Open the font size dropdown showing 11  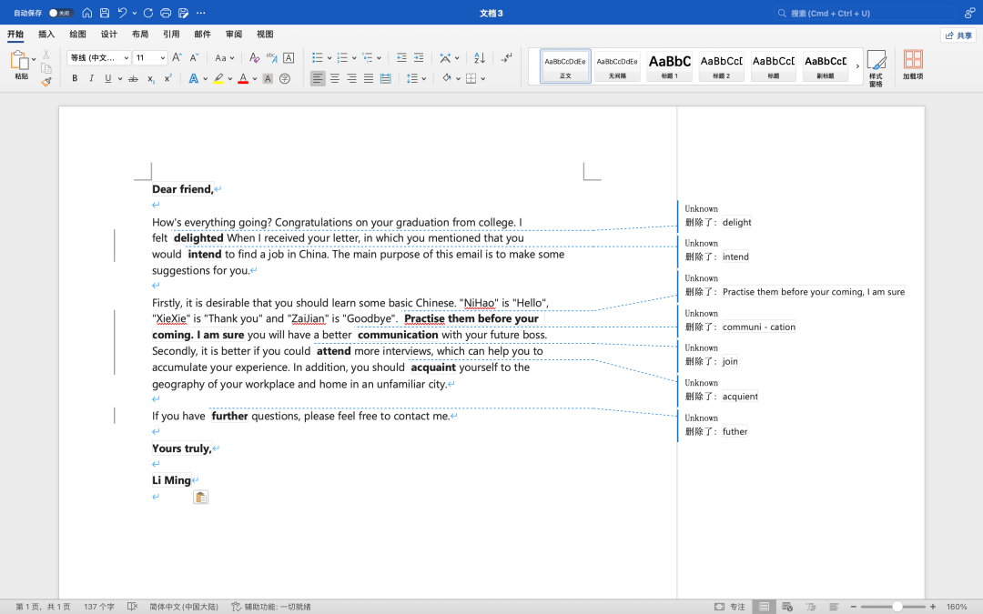(x=150, y=57)
